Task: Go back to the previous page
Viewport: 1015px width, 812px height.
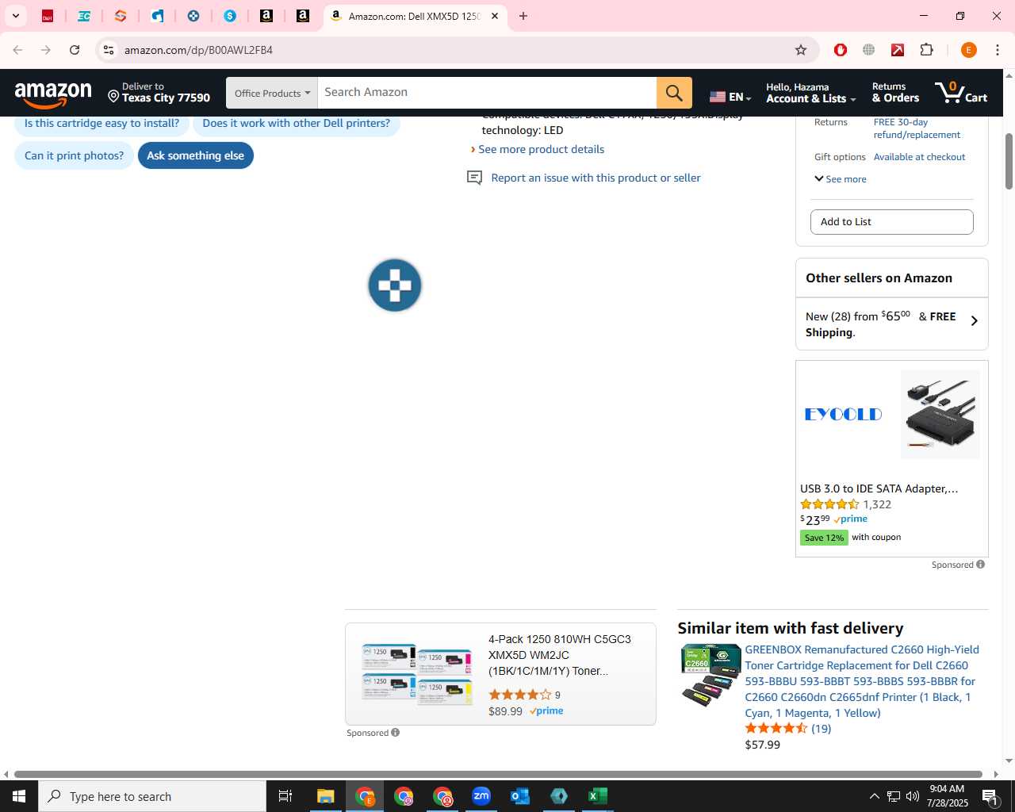Action: (x=17, y=50)
